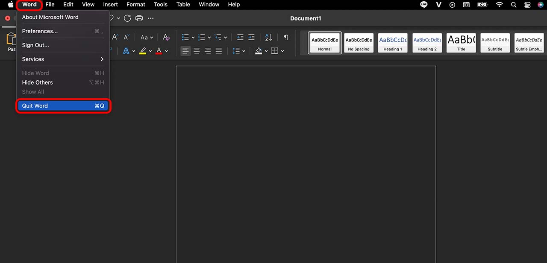547x263 pixels.
Task: Open the shading color dropdown arrow
Action: [x=266, y=51]
